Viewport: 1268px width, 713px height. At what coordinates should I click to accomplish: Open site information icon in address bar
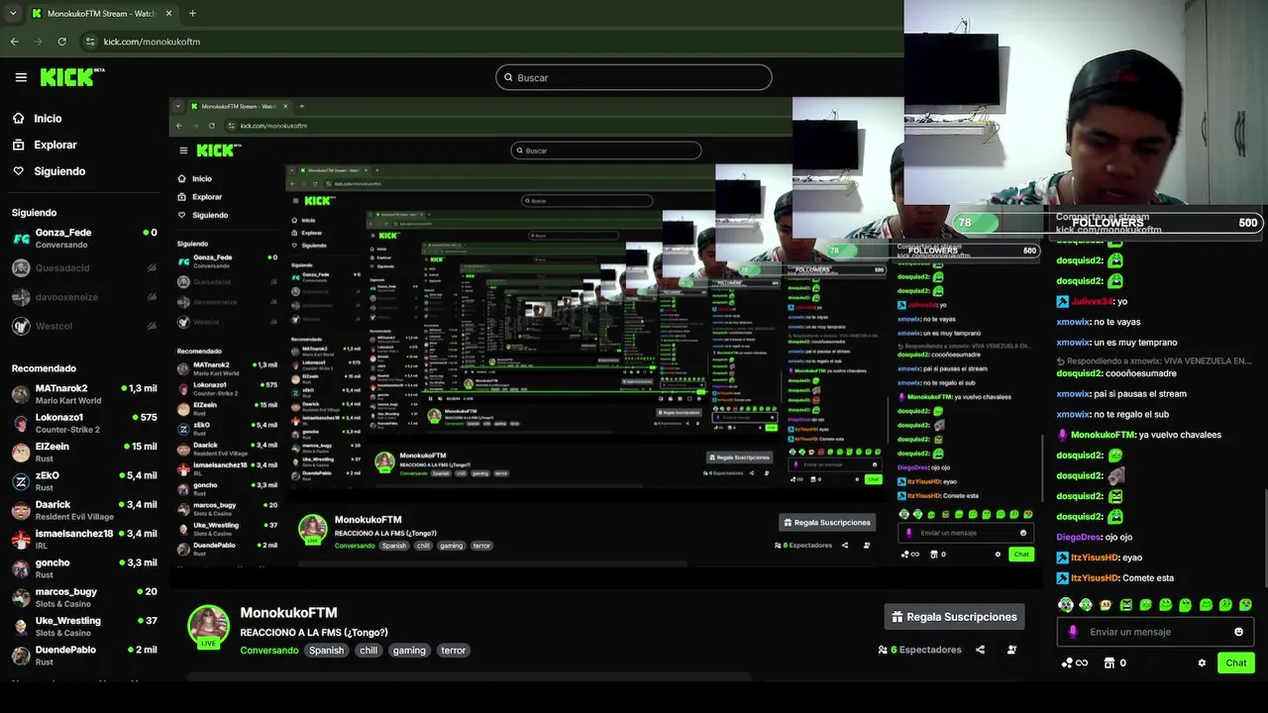pyautogui.click(x=90, y=42)
